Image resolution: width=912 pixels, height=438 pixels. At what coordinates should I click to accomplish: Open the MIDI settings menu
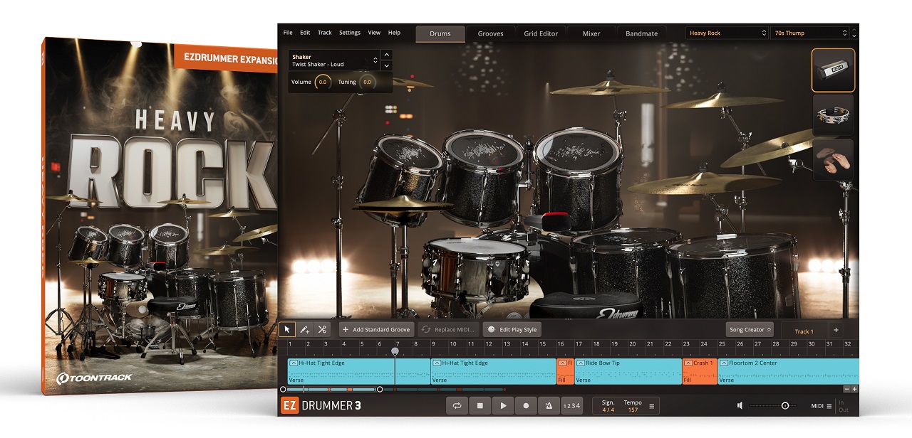[x=821, y=406]
